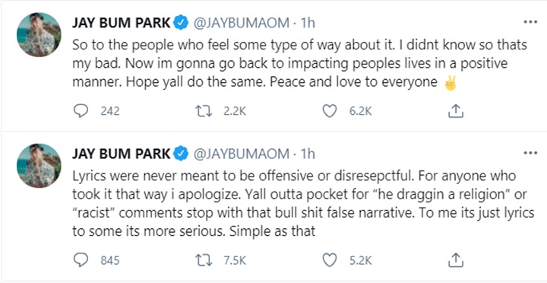
Task: Open more options on the first tweet
Action: pyautogui.click(x=530, y=22)
